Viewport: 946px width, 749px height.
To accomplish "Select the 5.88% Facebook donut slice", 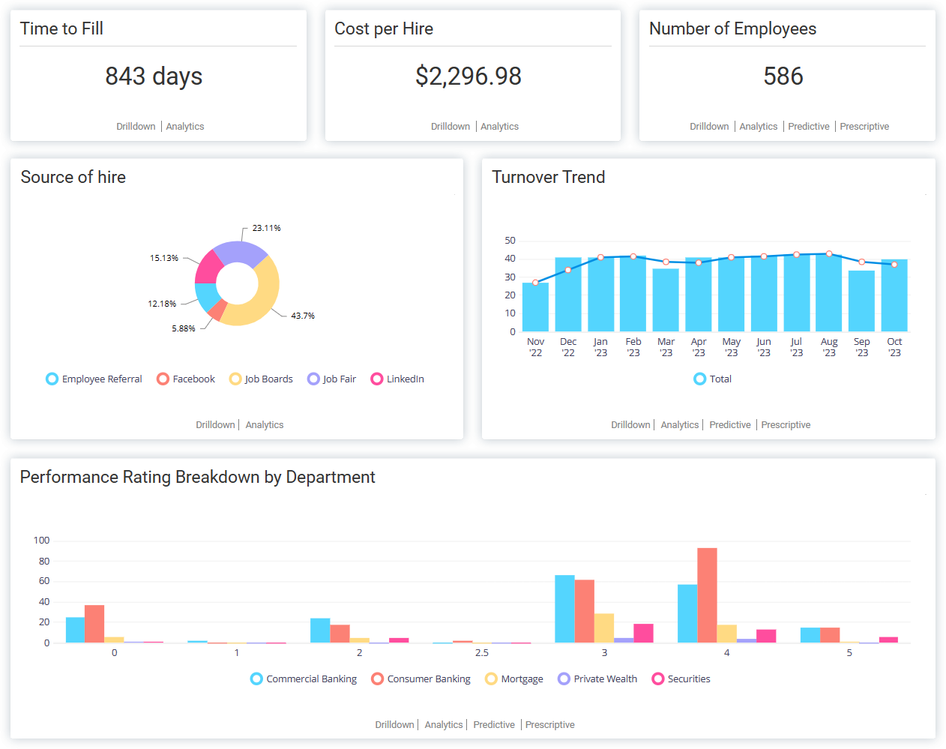I will (x=217, y=310).
